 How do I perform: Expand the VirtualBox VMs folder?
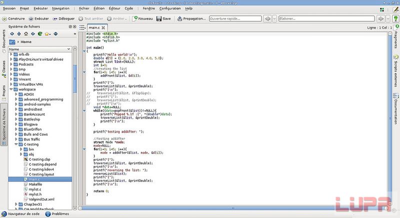(x=11, y=84)
